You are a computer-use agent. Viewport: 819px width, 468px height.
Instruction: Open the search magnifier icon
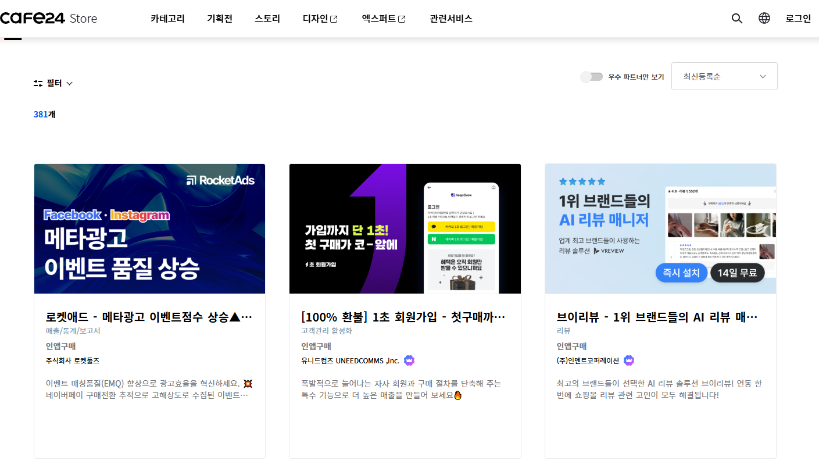pyautogui.click(x=737, y=18)
